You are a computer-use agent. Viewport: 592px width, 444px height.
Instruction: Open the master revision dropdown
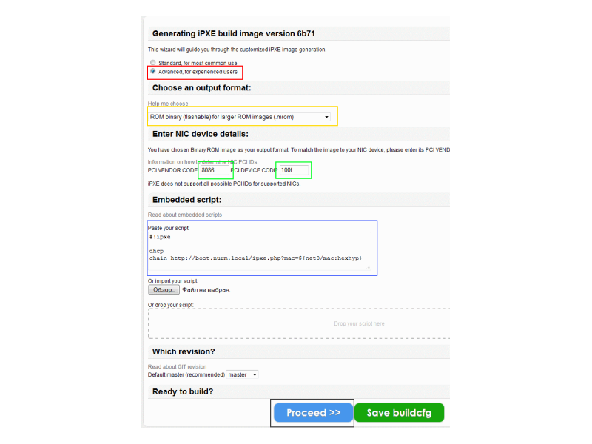(x=243, y=374)
